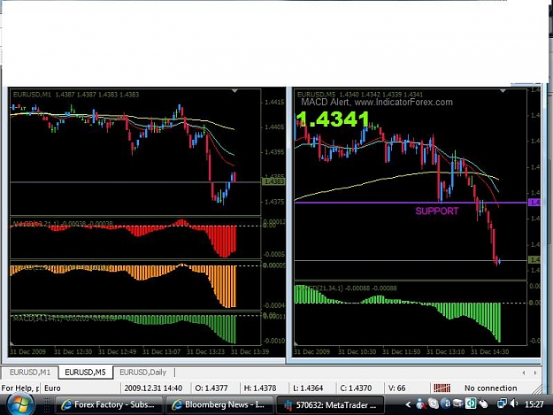Click the 'No connection' status text
This screenshot has height=415, width=553.
pos(490,388)
